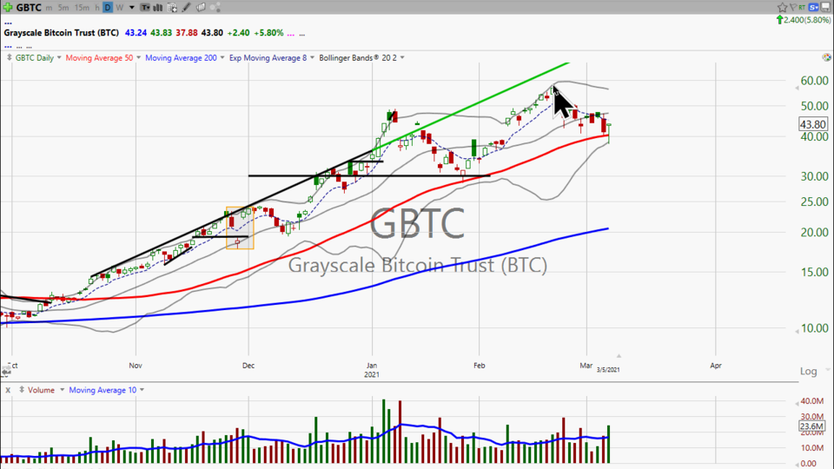Click the notes tag icon in toolbar
The image size is (834, 469).
[201, 8]
